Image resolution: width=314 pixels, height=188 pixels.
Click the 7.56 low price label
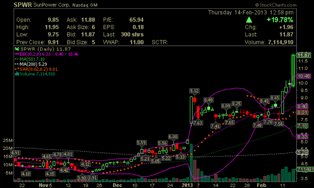279,124
